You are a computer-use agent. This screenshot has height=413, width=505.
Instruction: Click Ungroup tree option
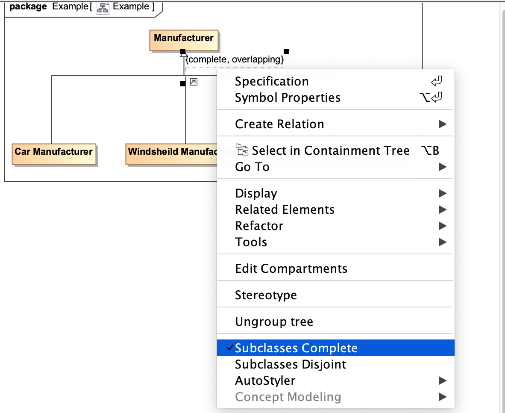tap(274, 322)
